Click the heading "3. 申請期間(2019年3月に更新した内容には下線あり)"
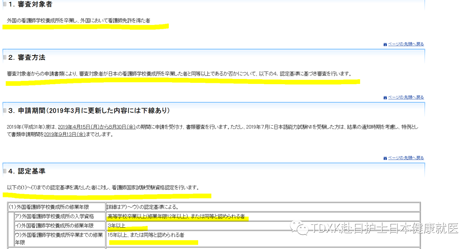Viewport: 474px width, 249px height. click(89, 111)
